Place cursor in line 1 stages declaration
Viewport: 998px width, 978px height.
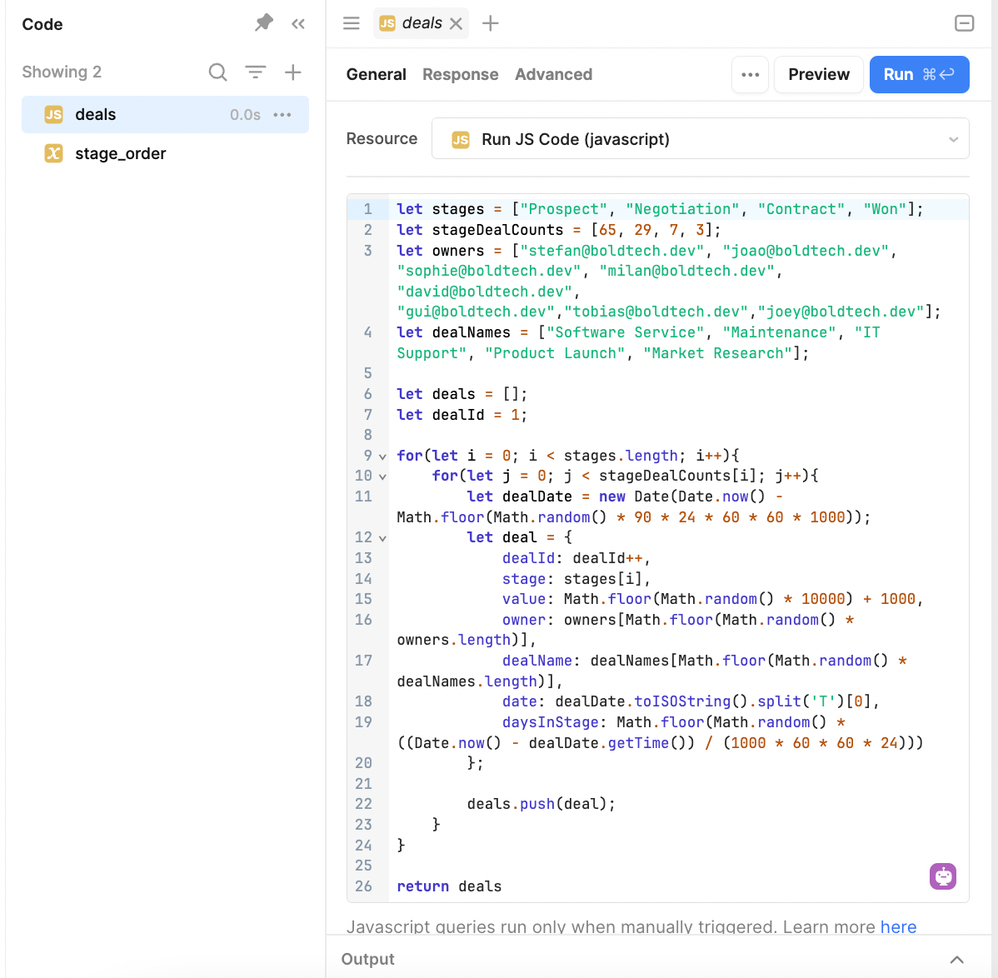coord(660,209)
